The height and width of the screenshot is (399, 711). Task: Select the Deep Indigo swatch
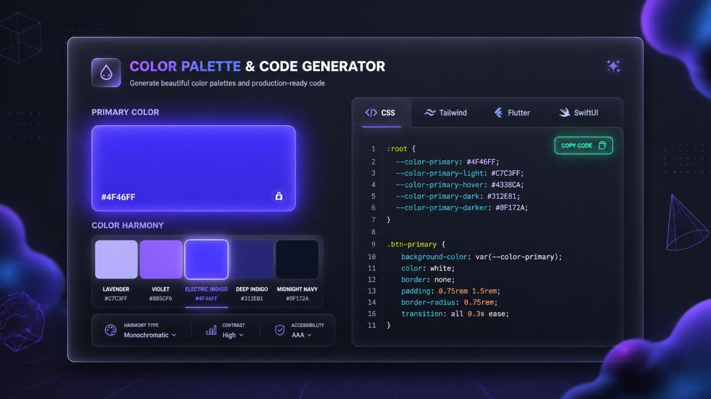click(x=252, y=260)
